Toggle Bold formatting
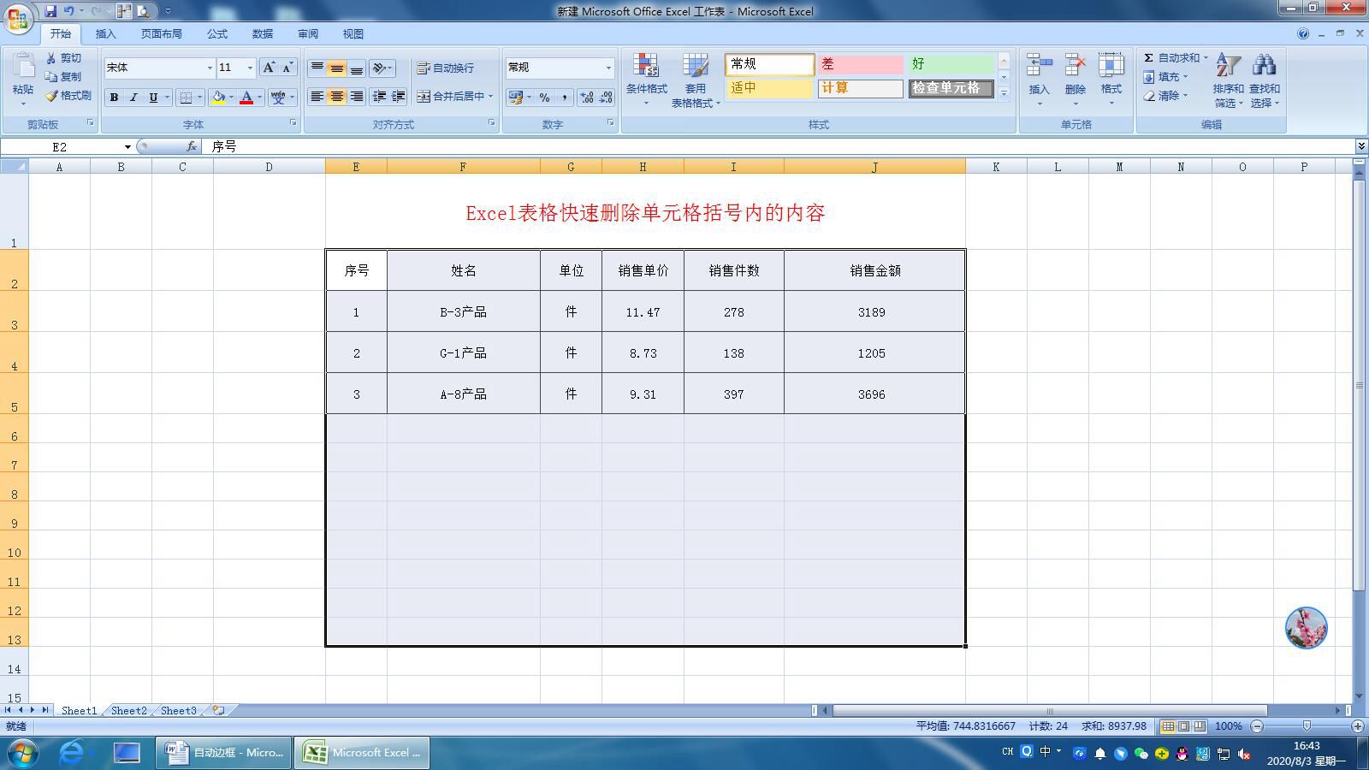 click(x=114, y=98)
